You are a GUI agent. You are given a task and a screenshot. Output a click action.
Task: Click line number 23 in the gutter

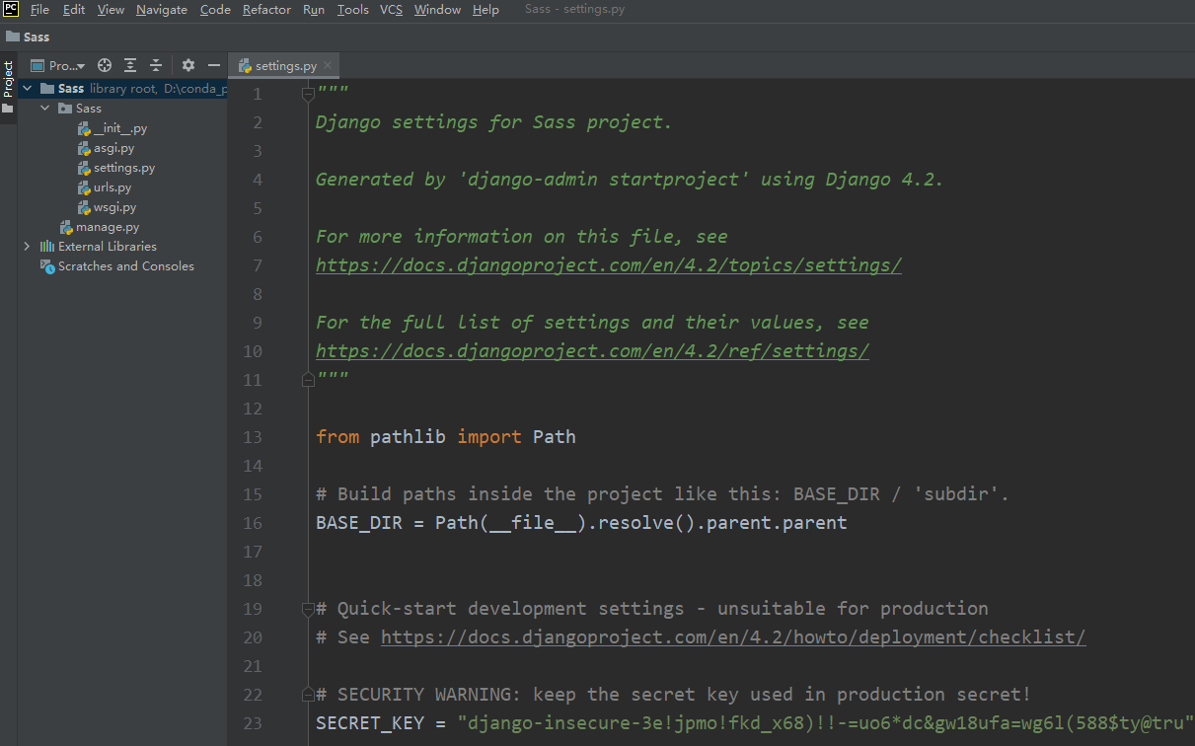coord(252,723)
